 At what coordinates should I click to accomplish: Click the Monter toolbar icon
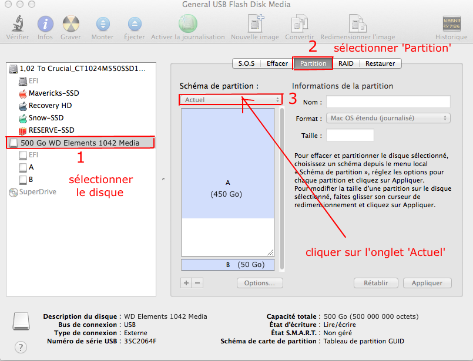[x=103, y=24]
